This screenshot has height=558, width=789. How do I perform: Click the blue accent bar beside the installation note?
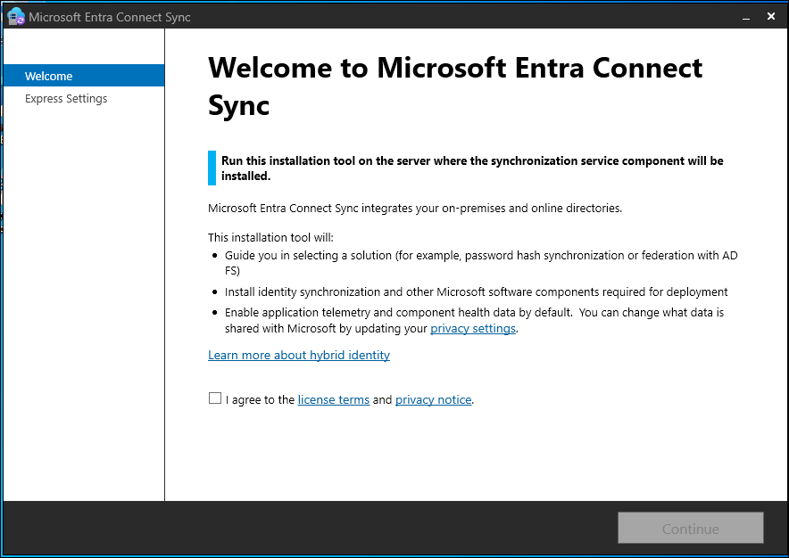click(211, 168)
